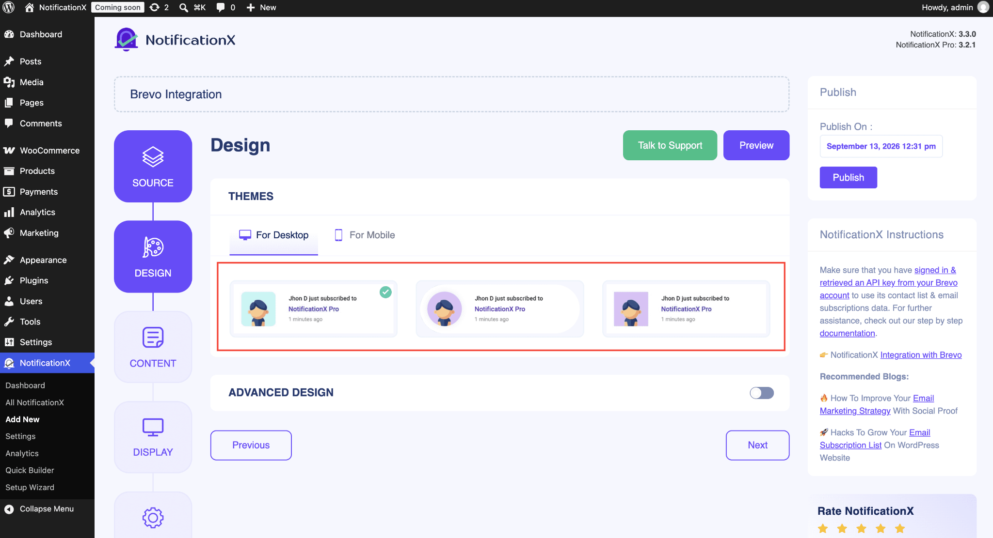
Task: Click the comments bubble icon in admin bar
Action: click(221, 7)
